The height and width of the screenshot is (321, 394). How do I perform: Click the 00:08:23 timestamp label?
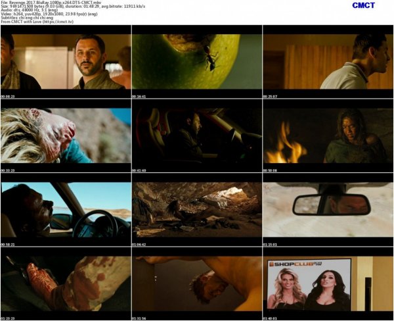tap(8, 97)
